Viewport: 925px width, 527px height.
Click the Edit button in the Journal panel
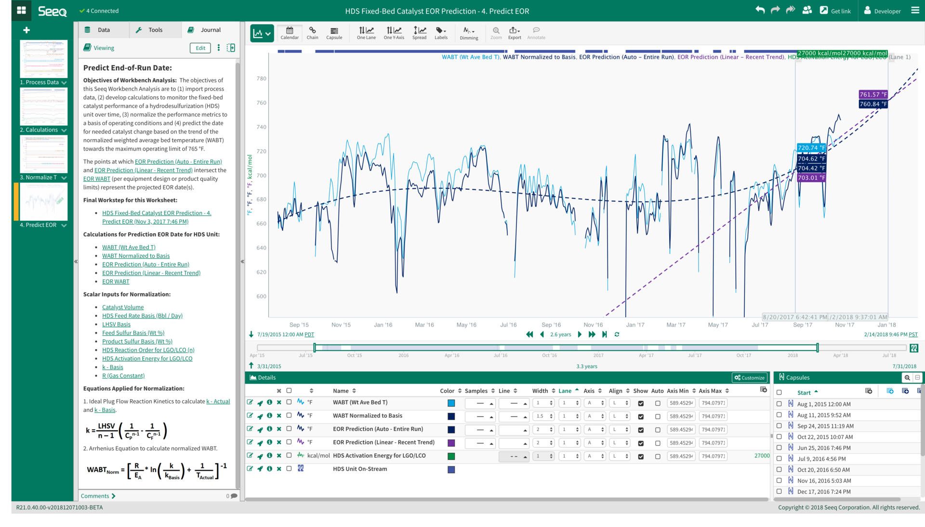coord(200,48)
